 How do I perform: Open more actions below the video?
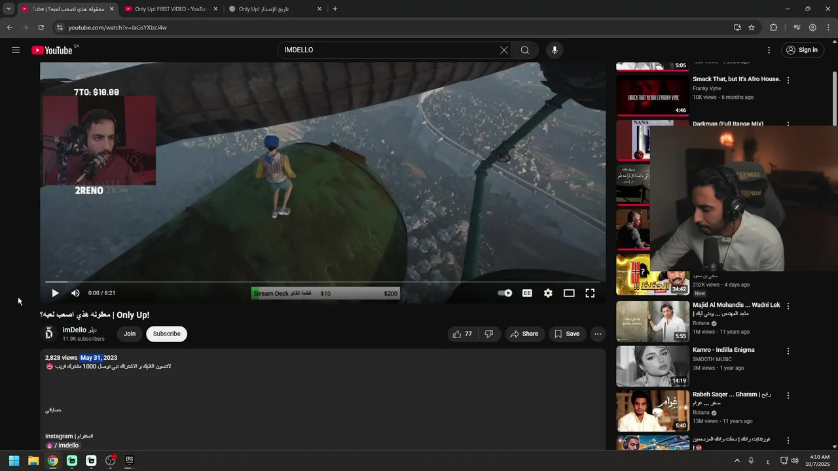pos(598,334)
